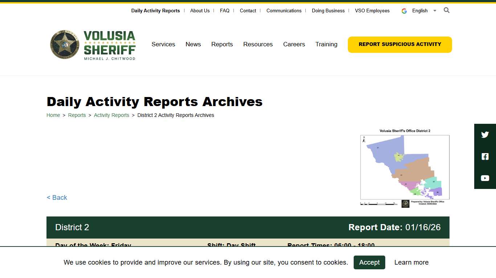Click the Google Translate G icon
Image resolution: width=496 pixels, height=278 pixels.
[404, 11]
